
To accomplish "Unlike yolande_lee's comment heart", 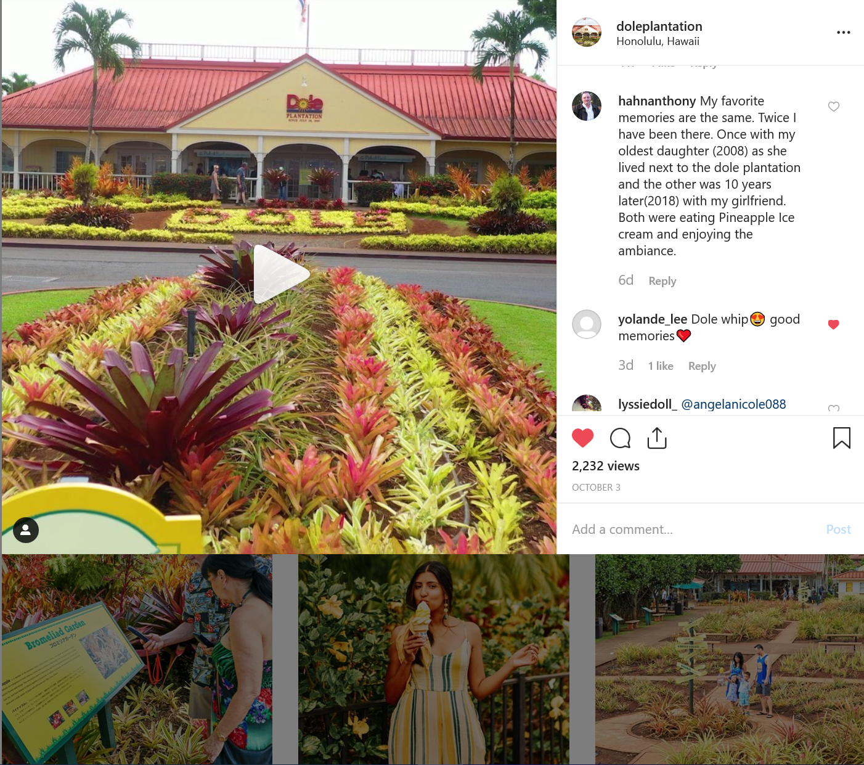I will tap(834, 325).
